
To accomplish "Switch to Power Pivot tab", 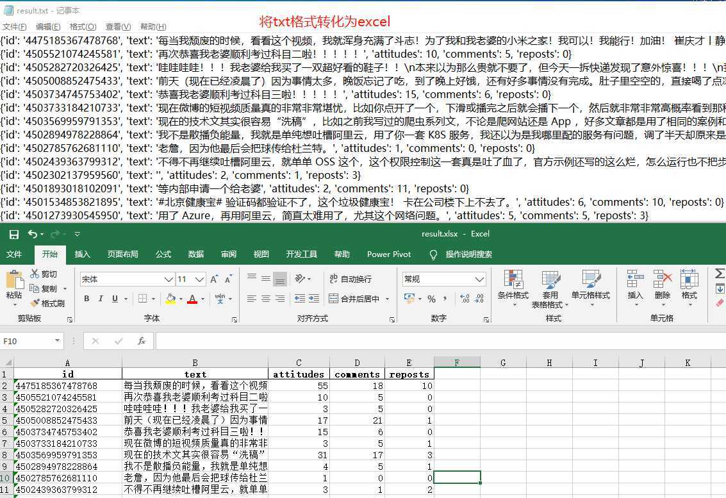I will (x=389, y=254).
